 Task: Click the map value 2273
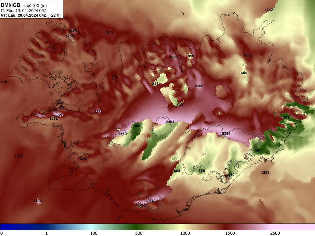coord(98,112)
